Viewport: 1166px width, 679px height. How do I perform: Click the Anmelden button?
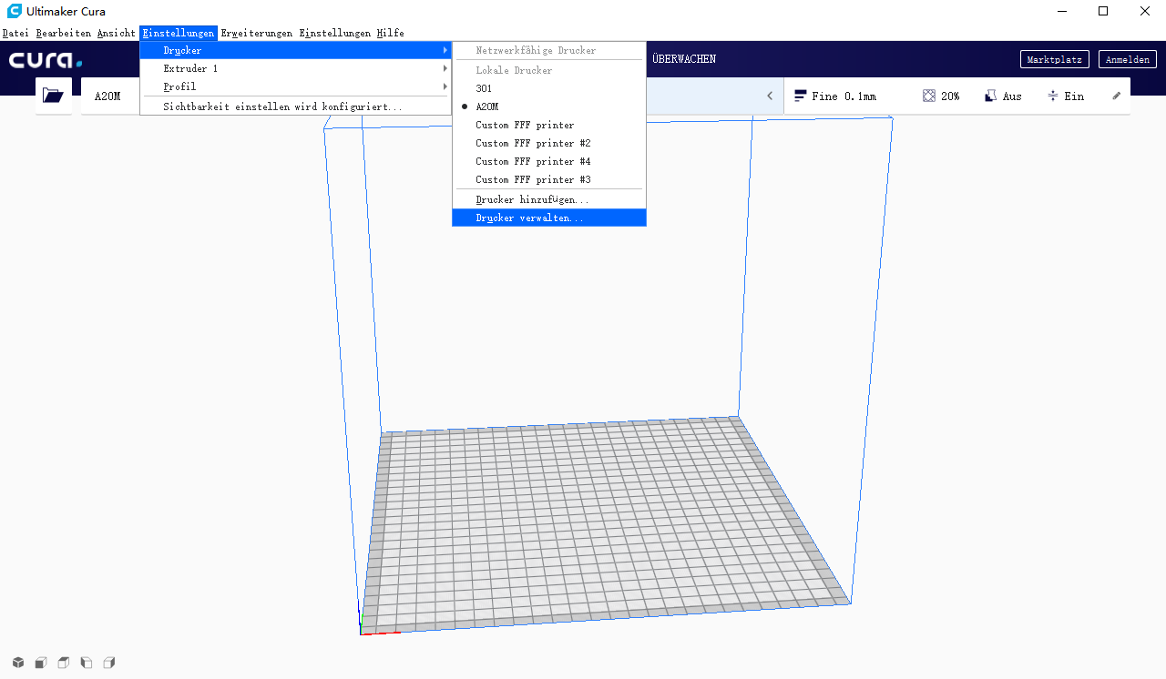click(1128, 59)
